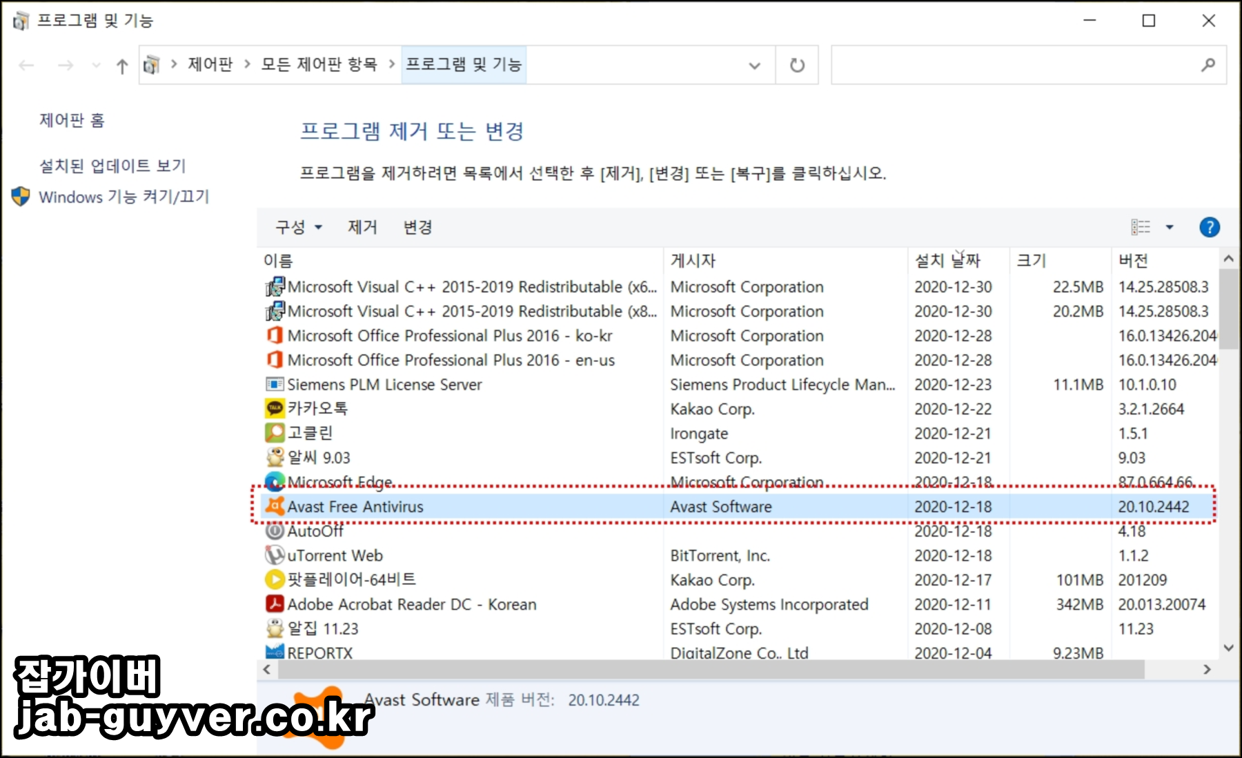The height and width of the screenshot is (758, 1242).
Task: Select 모든 제어판 항목 breadcrumb
Action: click(319, 64)
